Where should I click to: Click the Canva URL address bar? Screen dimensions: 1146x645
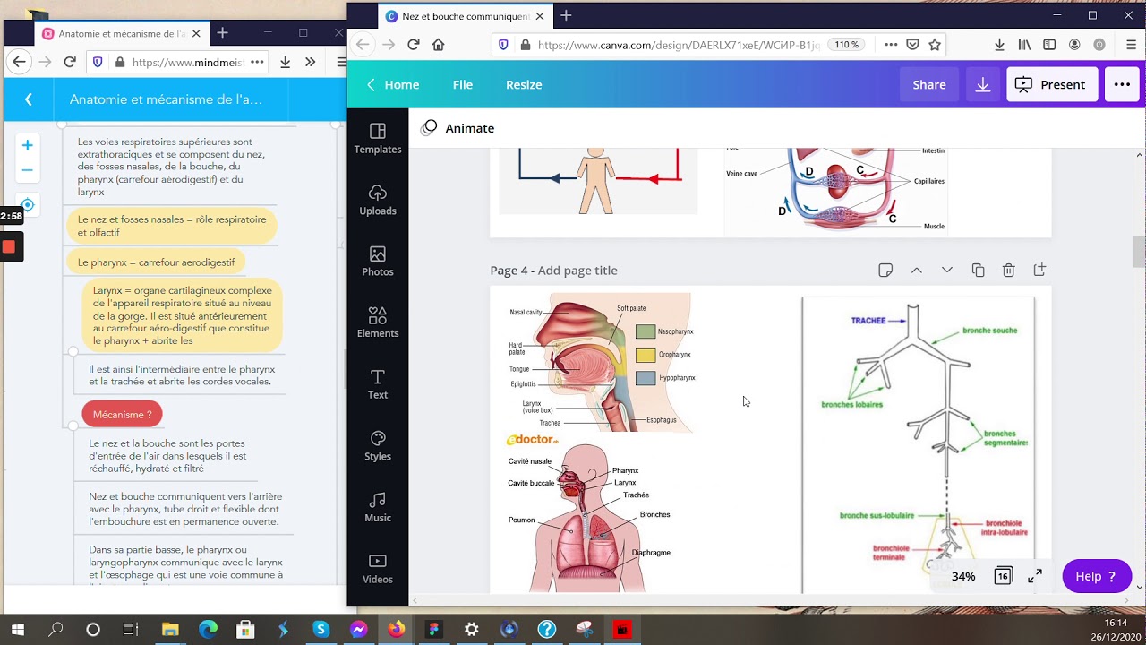[679, 44]
